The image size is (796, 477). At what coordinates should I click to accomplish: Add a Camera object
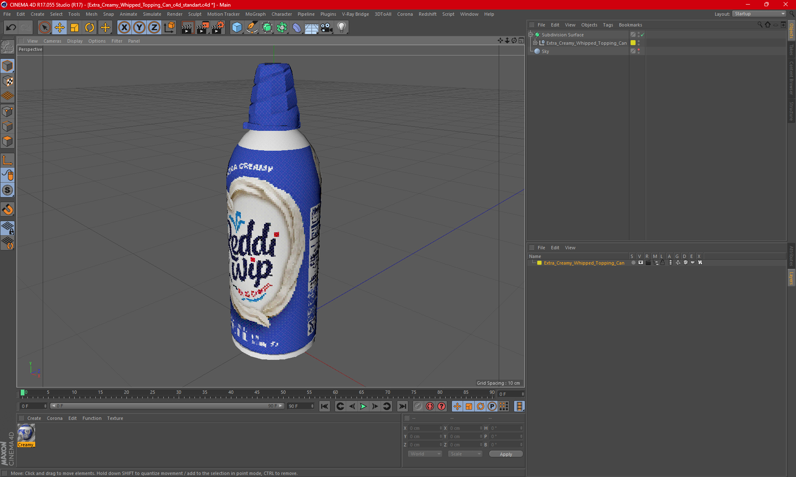(x=327, y=28)
